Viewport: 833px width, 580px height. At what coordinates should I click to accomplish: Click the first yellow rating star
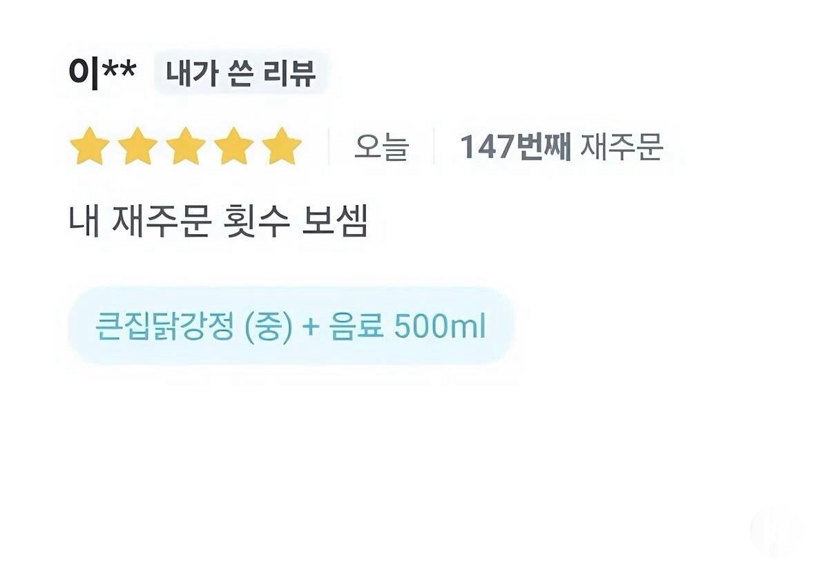(x=90, y=146)
